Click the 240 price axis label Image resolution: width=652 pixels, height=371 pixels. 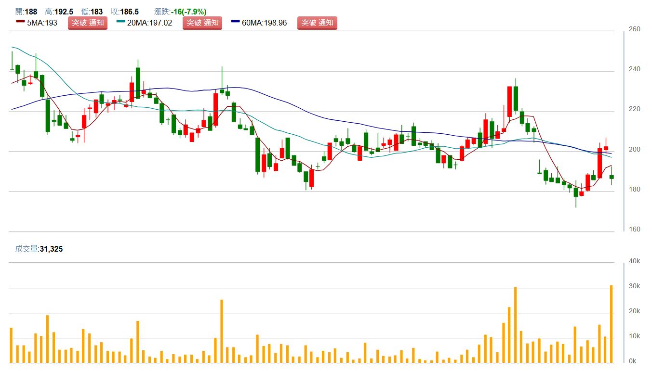point(635,69)
